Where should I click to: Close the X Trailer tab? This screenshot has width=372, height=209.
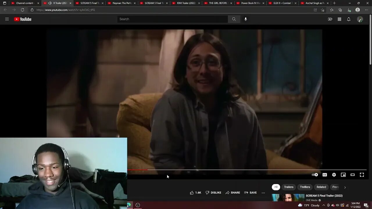coord(70,3)
